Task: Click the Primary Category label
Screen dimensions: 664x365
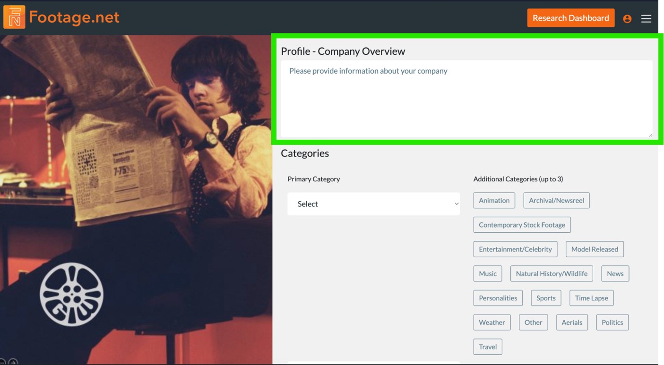Action: [314, 179]
